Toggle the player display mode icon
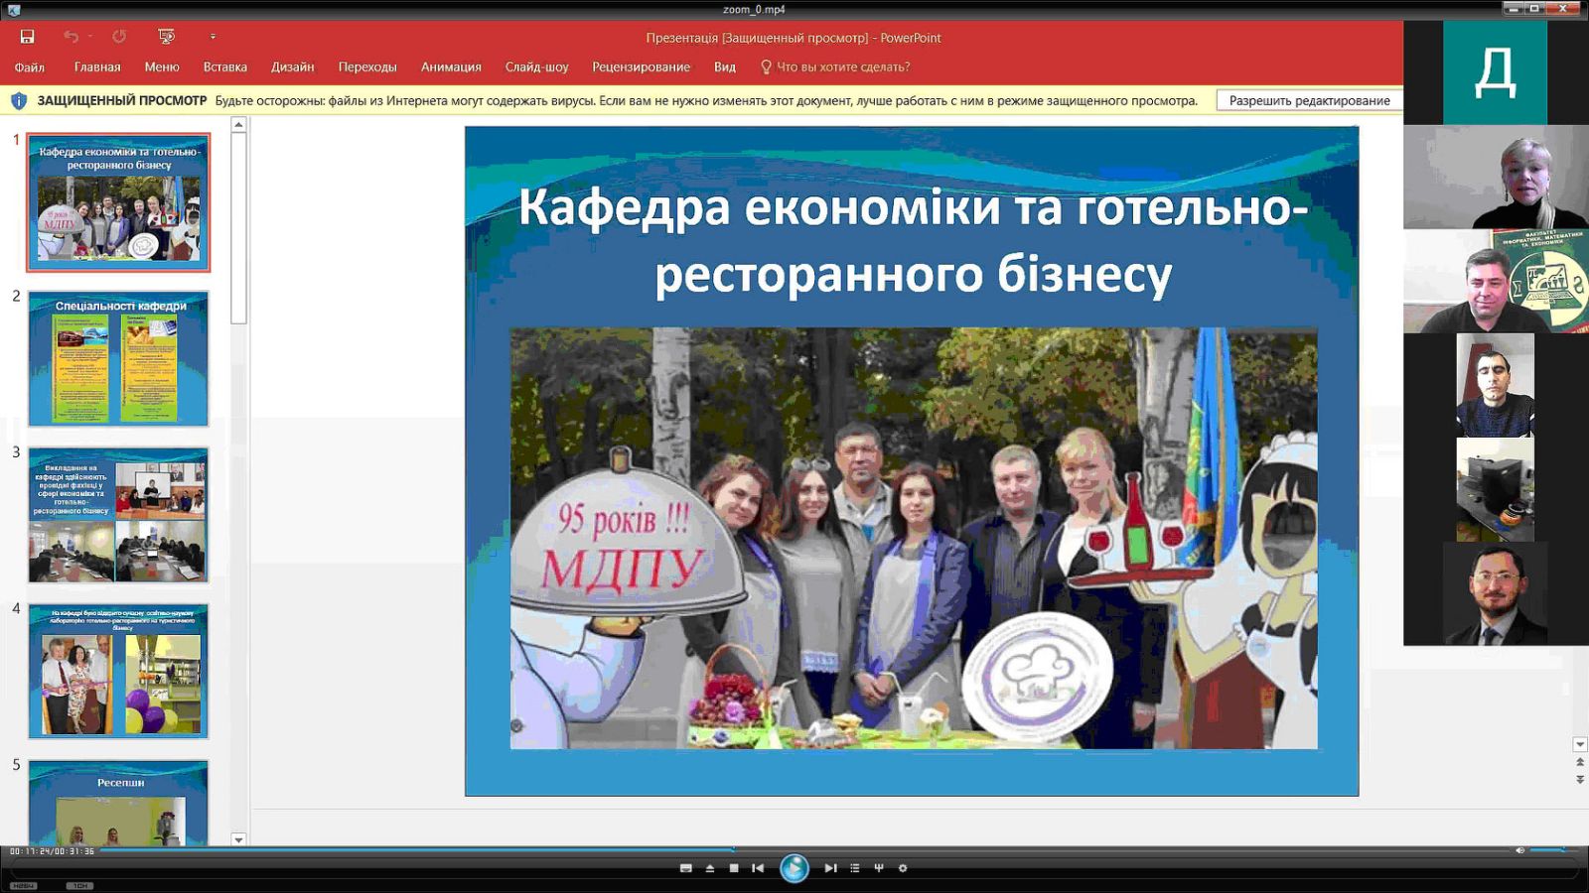Screen dimensions: 1589x893 [x=685, y=868]
